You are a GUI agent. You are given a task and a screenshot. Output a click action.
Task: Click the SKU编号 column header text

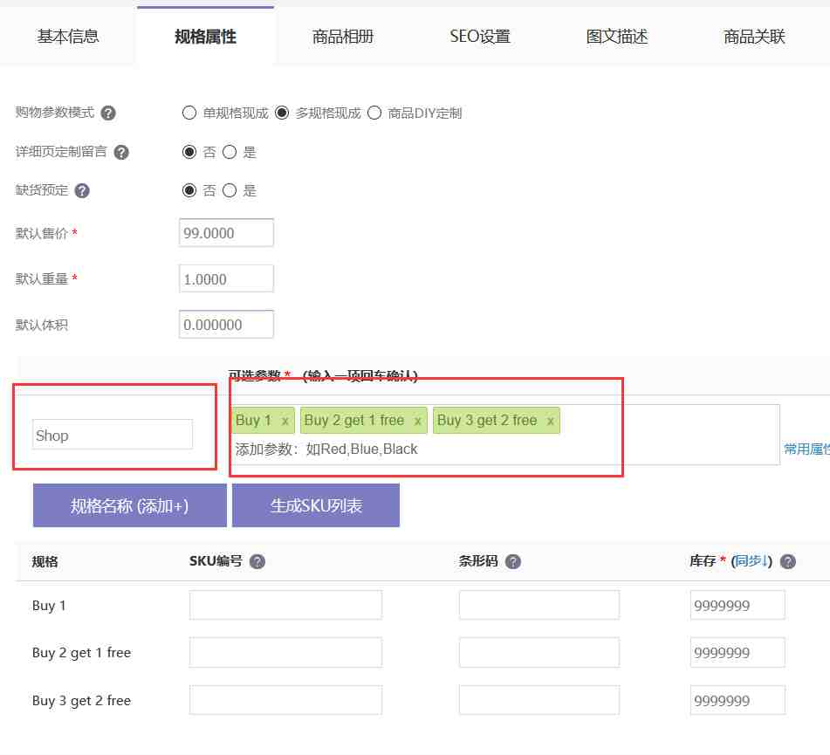(x=216, y=561)
